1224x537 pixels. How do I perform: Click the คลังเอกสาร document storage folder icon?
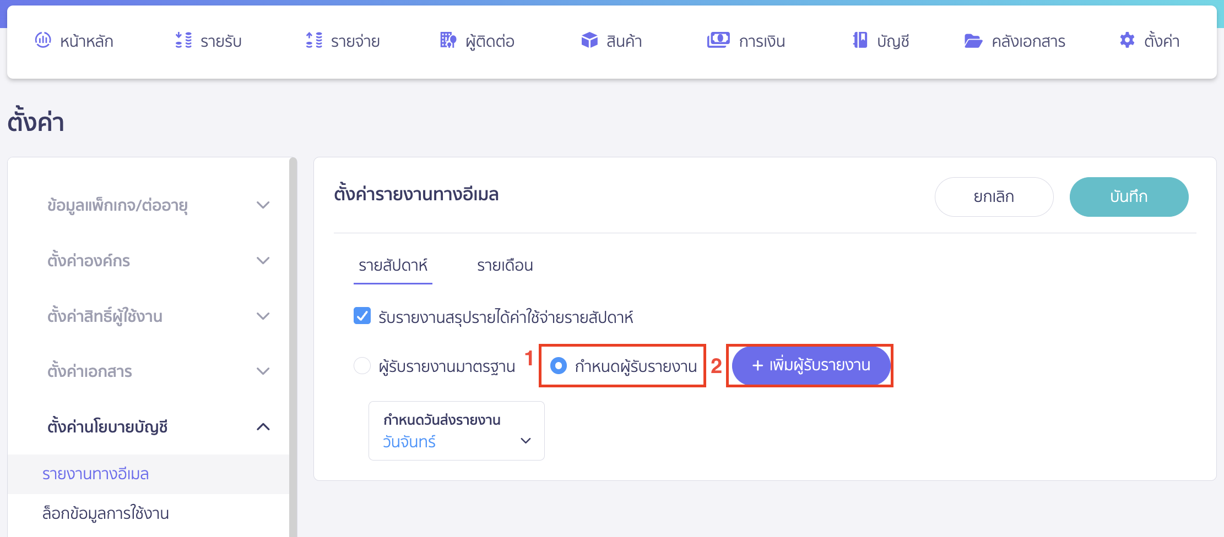point(974,40)
